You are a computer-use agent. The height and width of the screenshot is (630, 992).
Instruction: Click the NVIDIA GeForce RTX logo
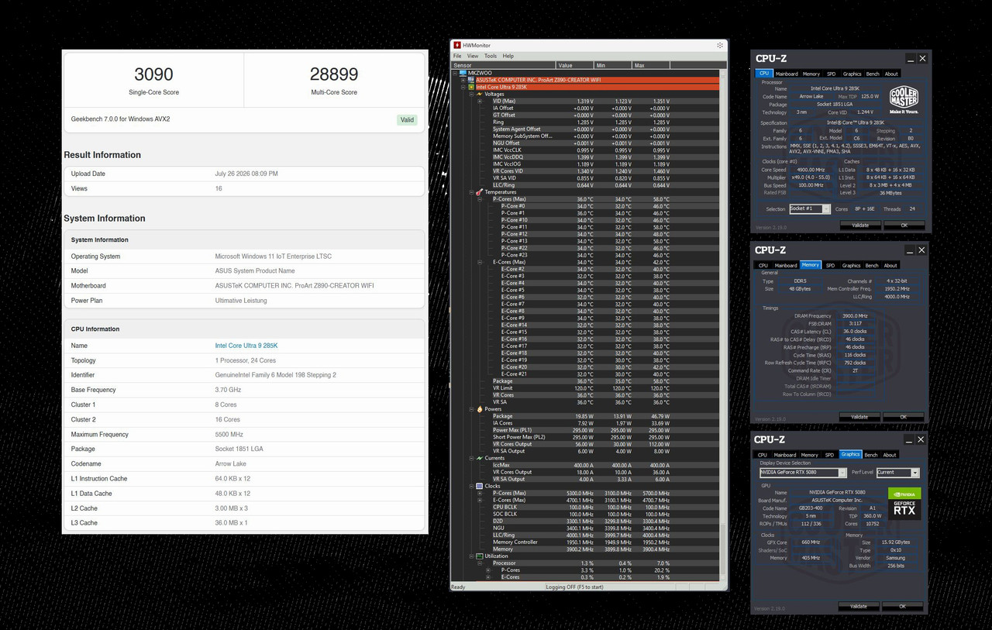[904, 504]
